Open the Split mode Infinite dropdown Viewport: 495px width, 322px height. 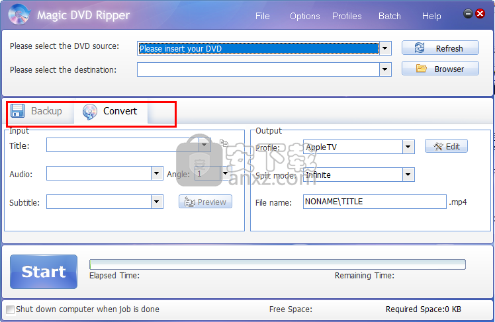[x=408, y=175]
